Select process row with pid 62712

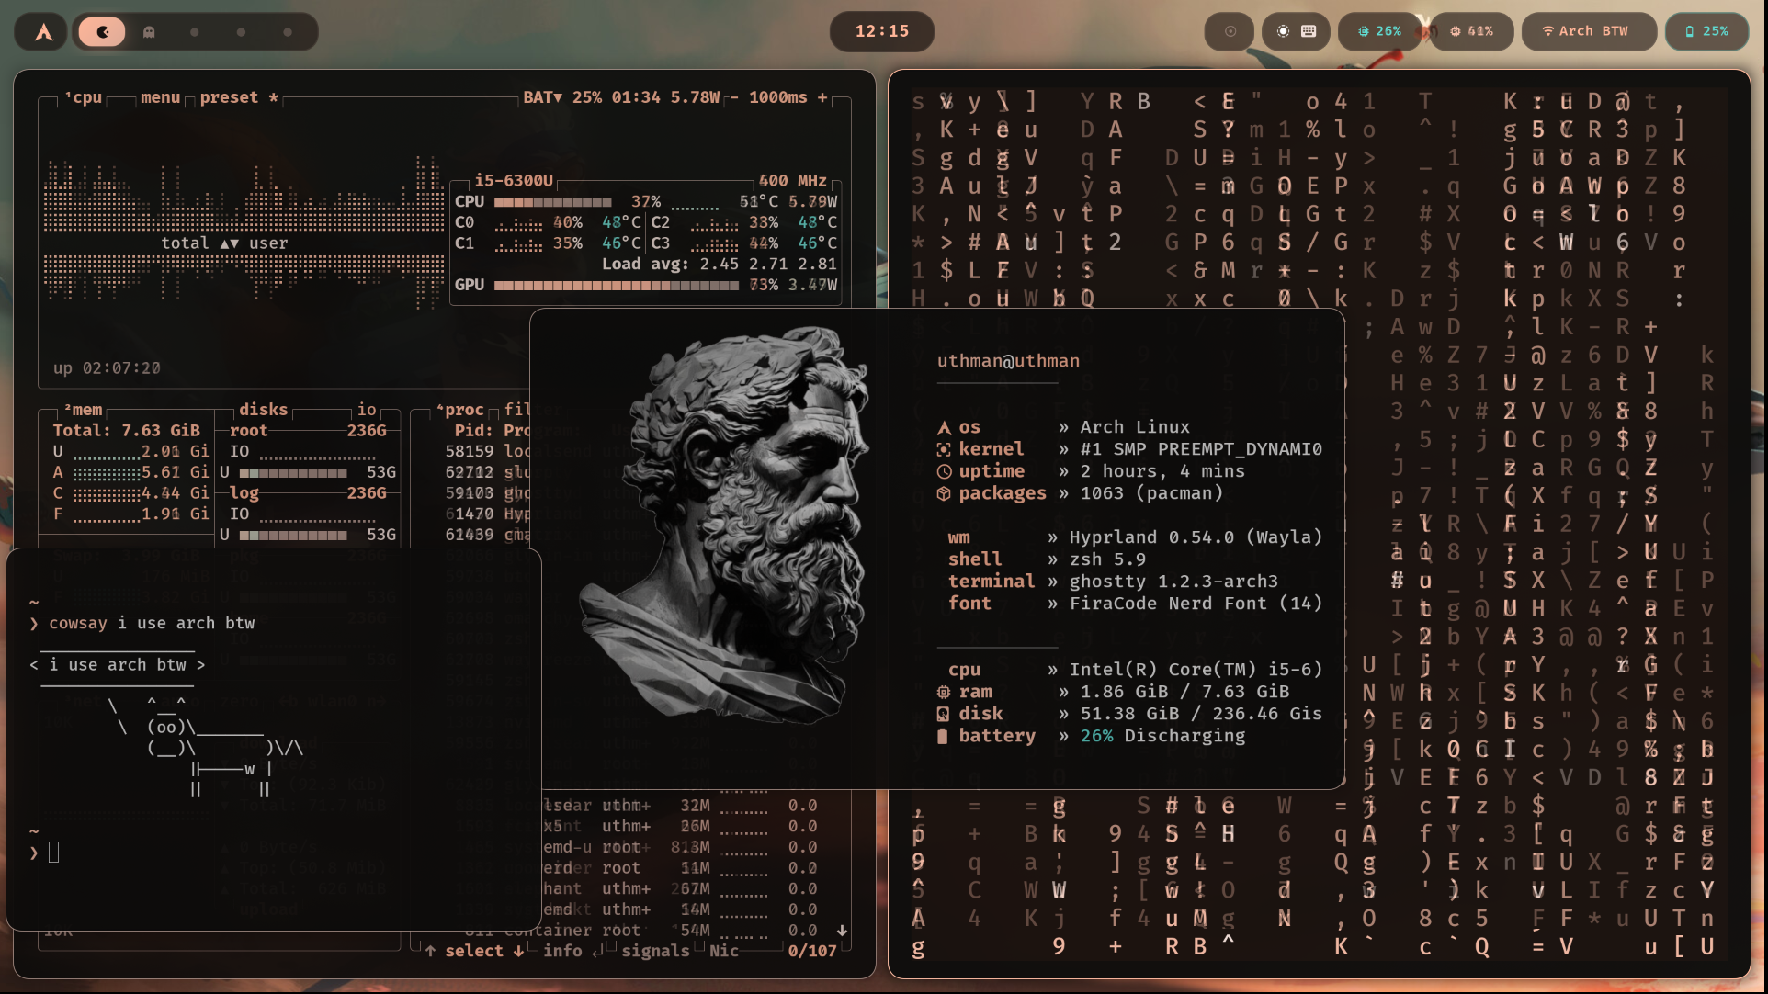(487, 473)
